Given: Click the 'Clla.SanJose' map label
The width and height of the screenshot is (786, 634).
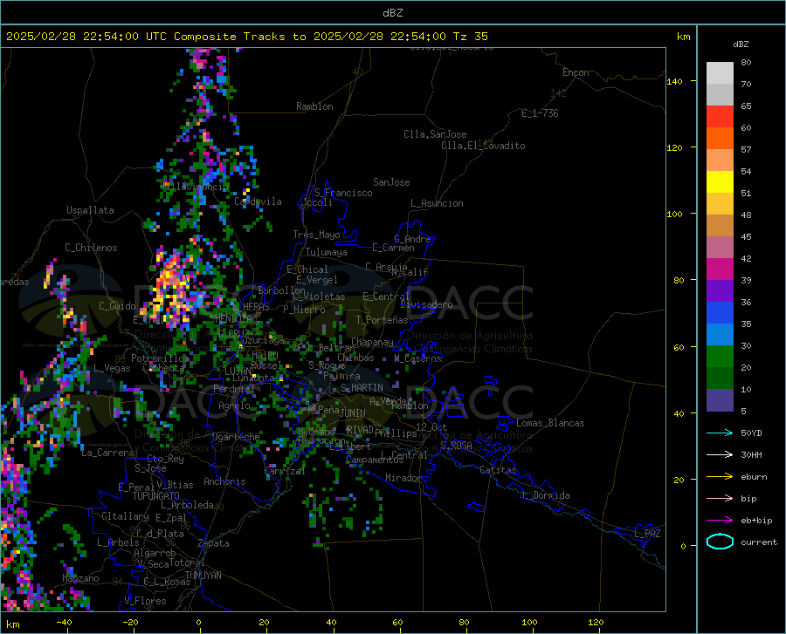Looking at the screenshot, I should 435,134.
